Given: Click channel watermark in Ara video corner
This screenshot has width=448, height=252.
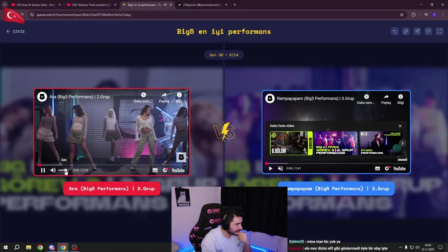Looking at the screenshot, I should (x=181, y=157).
